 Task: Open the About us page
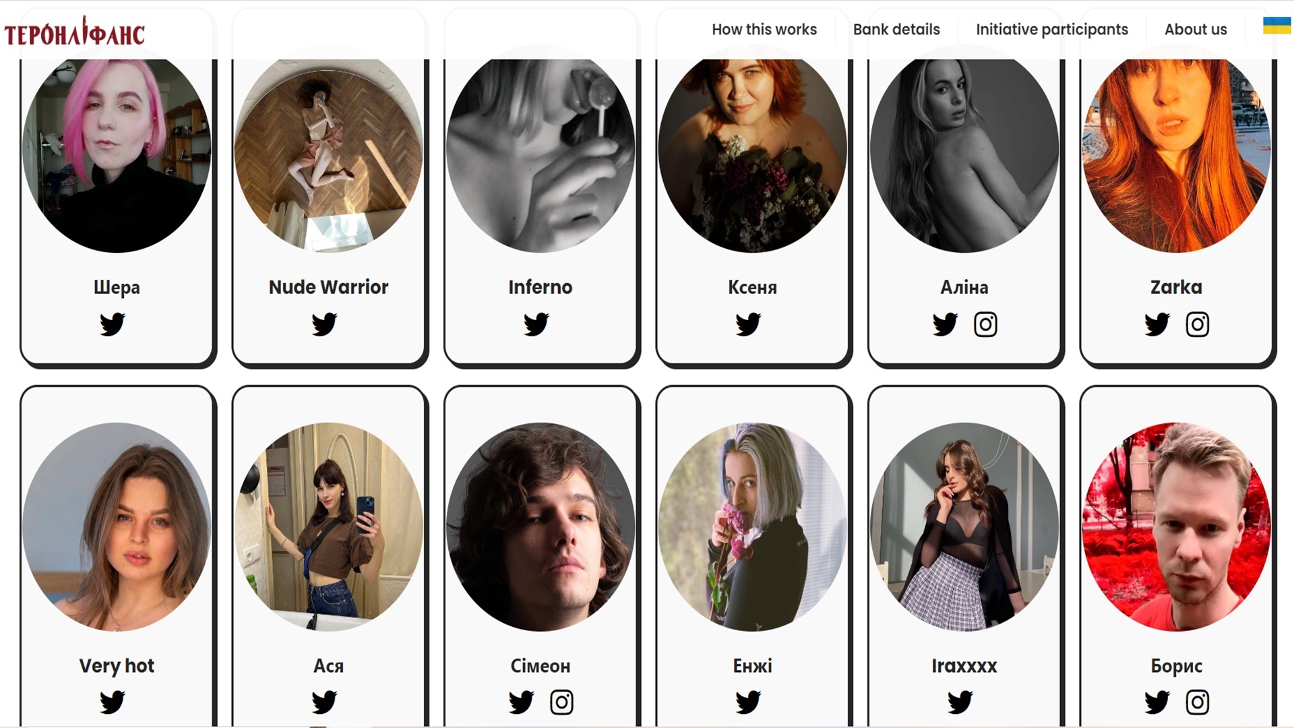coord(1196,30)
